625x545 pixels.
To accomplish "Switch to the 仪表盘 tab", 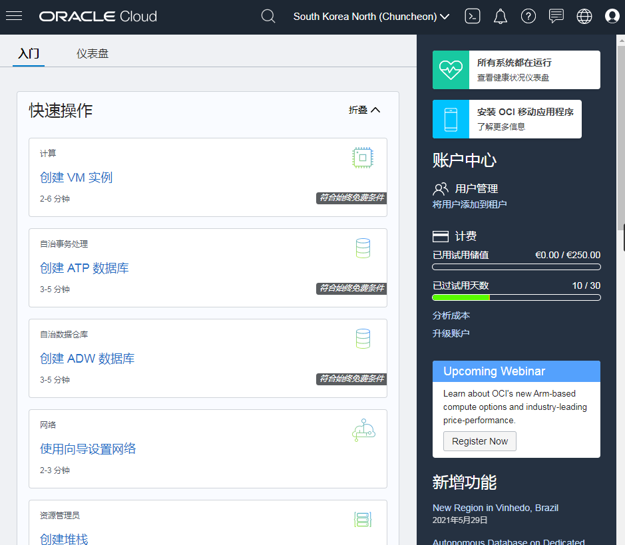I will [x=93, y=53].
